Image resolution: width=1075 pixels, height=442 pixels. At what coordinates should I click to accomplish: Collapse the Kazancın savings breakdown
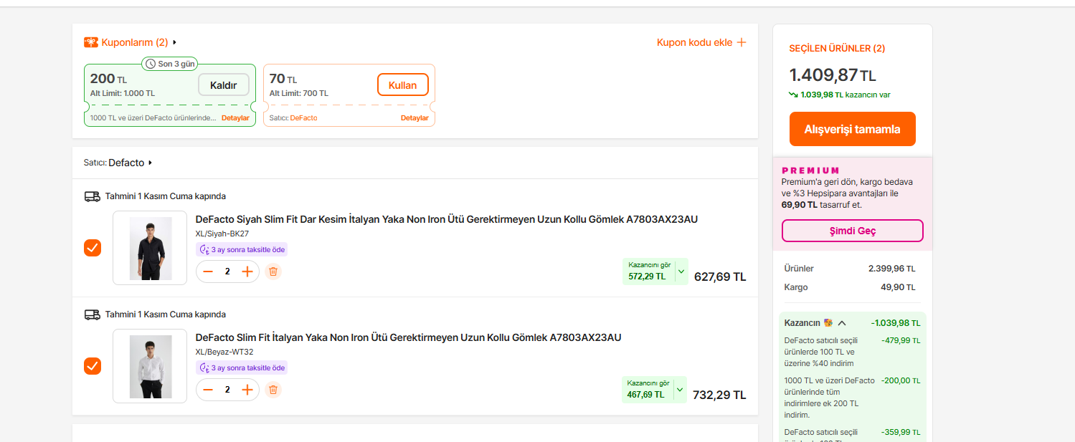click(842, 323)
